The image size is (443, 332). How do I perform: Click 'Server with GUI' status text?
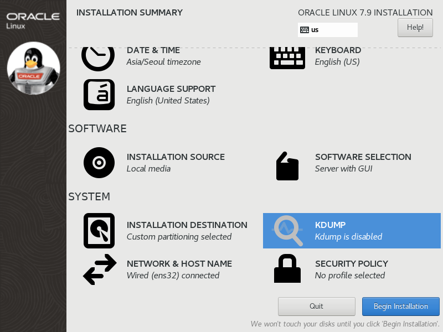[x=343, y=169]
